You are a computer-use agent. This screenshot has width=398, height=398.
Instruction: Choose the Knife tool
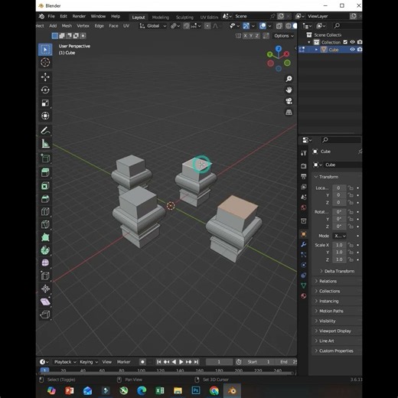(45, 224)
